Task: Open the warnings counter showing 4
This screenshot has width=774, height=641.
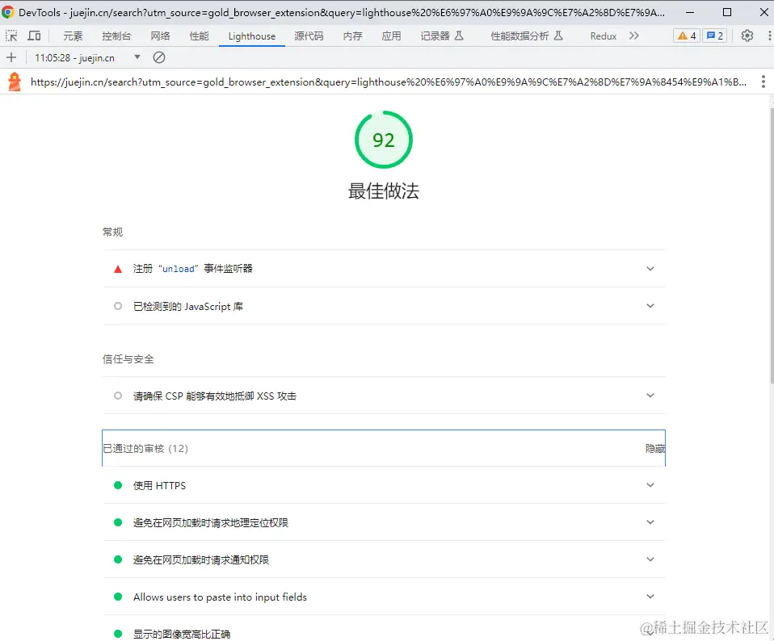Action: (687, 36)
